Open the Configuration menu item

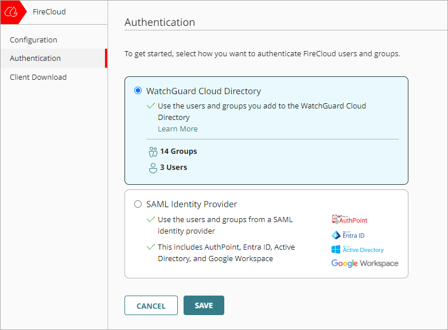tap(33, 40)
